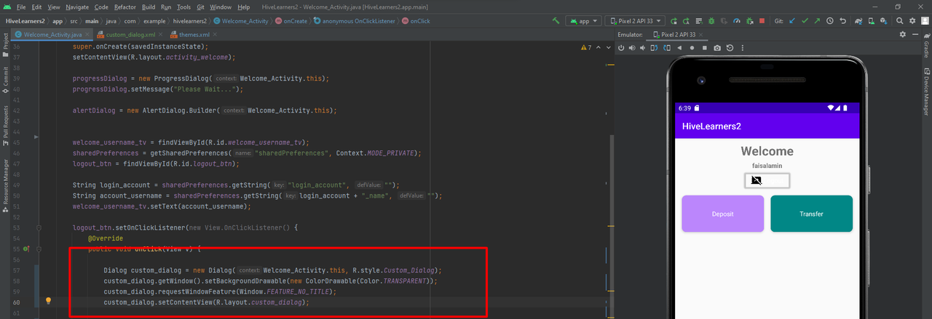Viewport: 932px width, 319px height.
Task: Click the emulator Overview square button
Action: [705, 48]
